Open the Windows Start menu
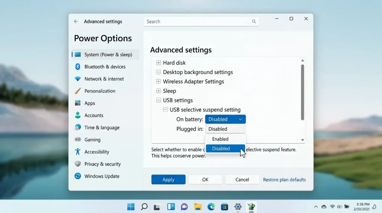The height and width of the screenshot is (213, 382). pos(131,207)
